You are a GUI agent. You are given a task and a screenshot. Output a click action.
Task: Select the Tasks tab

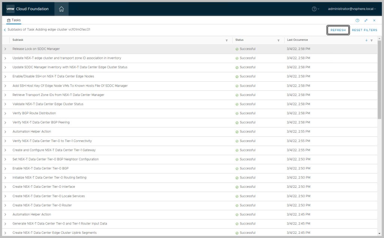14,20
